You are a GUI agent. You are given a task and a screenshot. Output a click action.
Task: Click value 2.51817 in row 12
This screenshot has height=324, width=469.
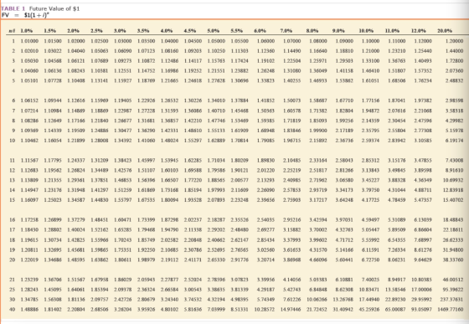[318, 170]
